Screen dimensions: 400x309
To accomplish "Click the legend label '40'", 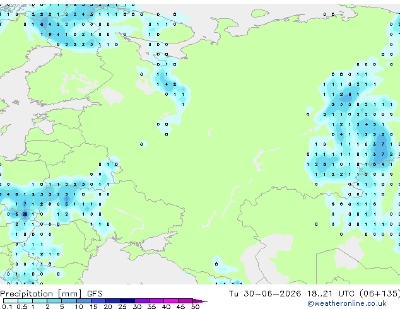I will (x=166, y=306).
